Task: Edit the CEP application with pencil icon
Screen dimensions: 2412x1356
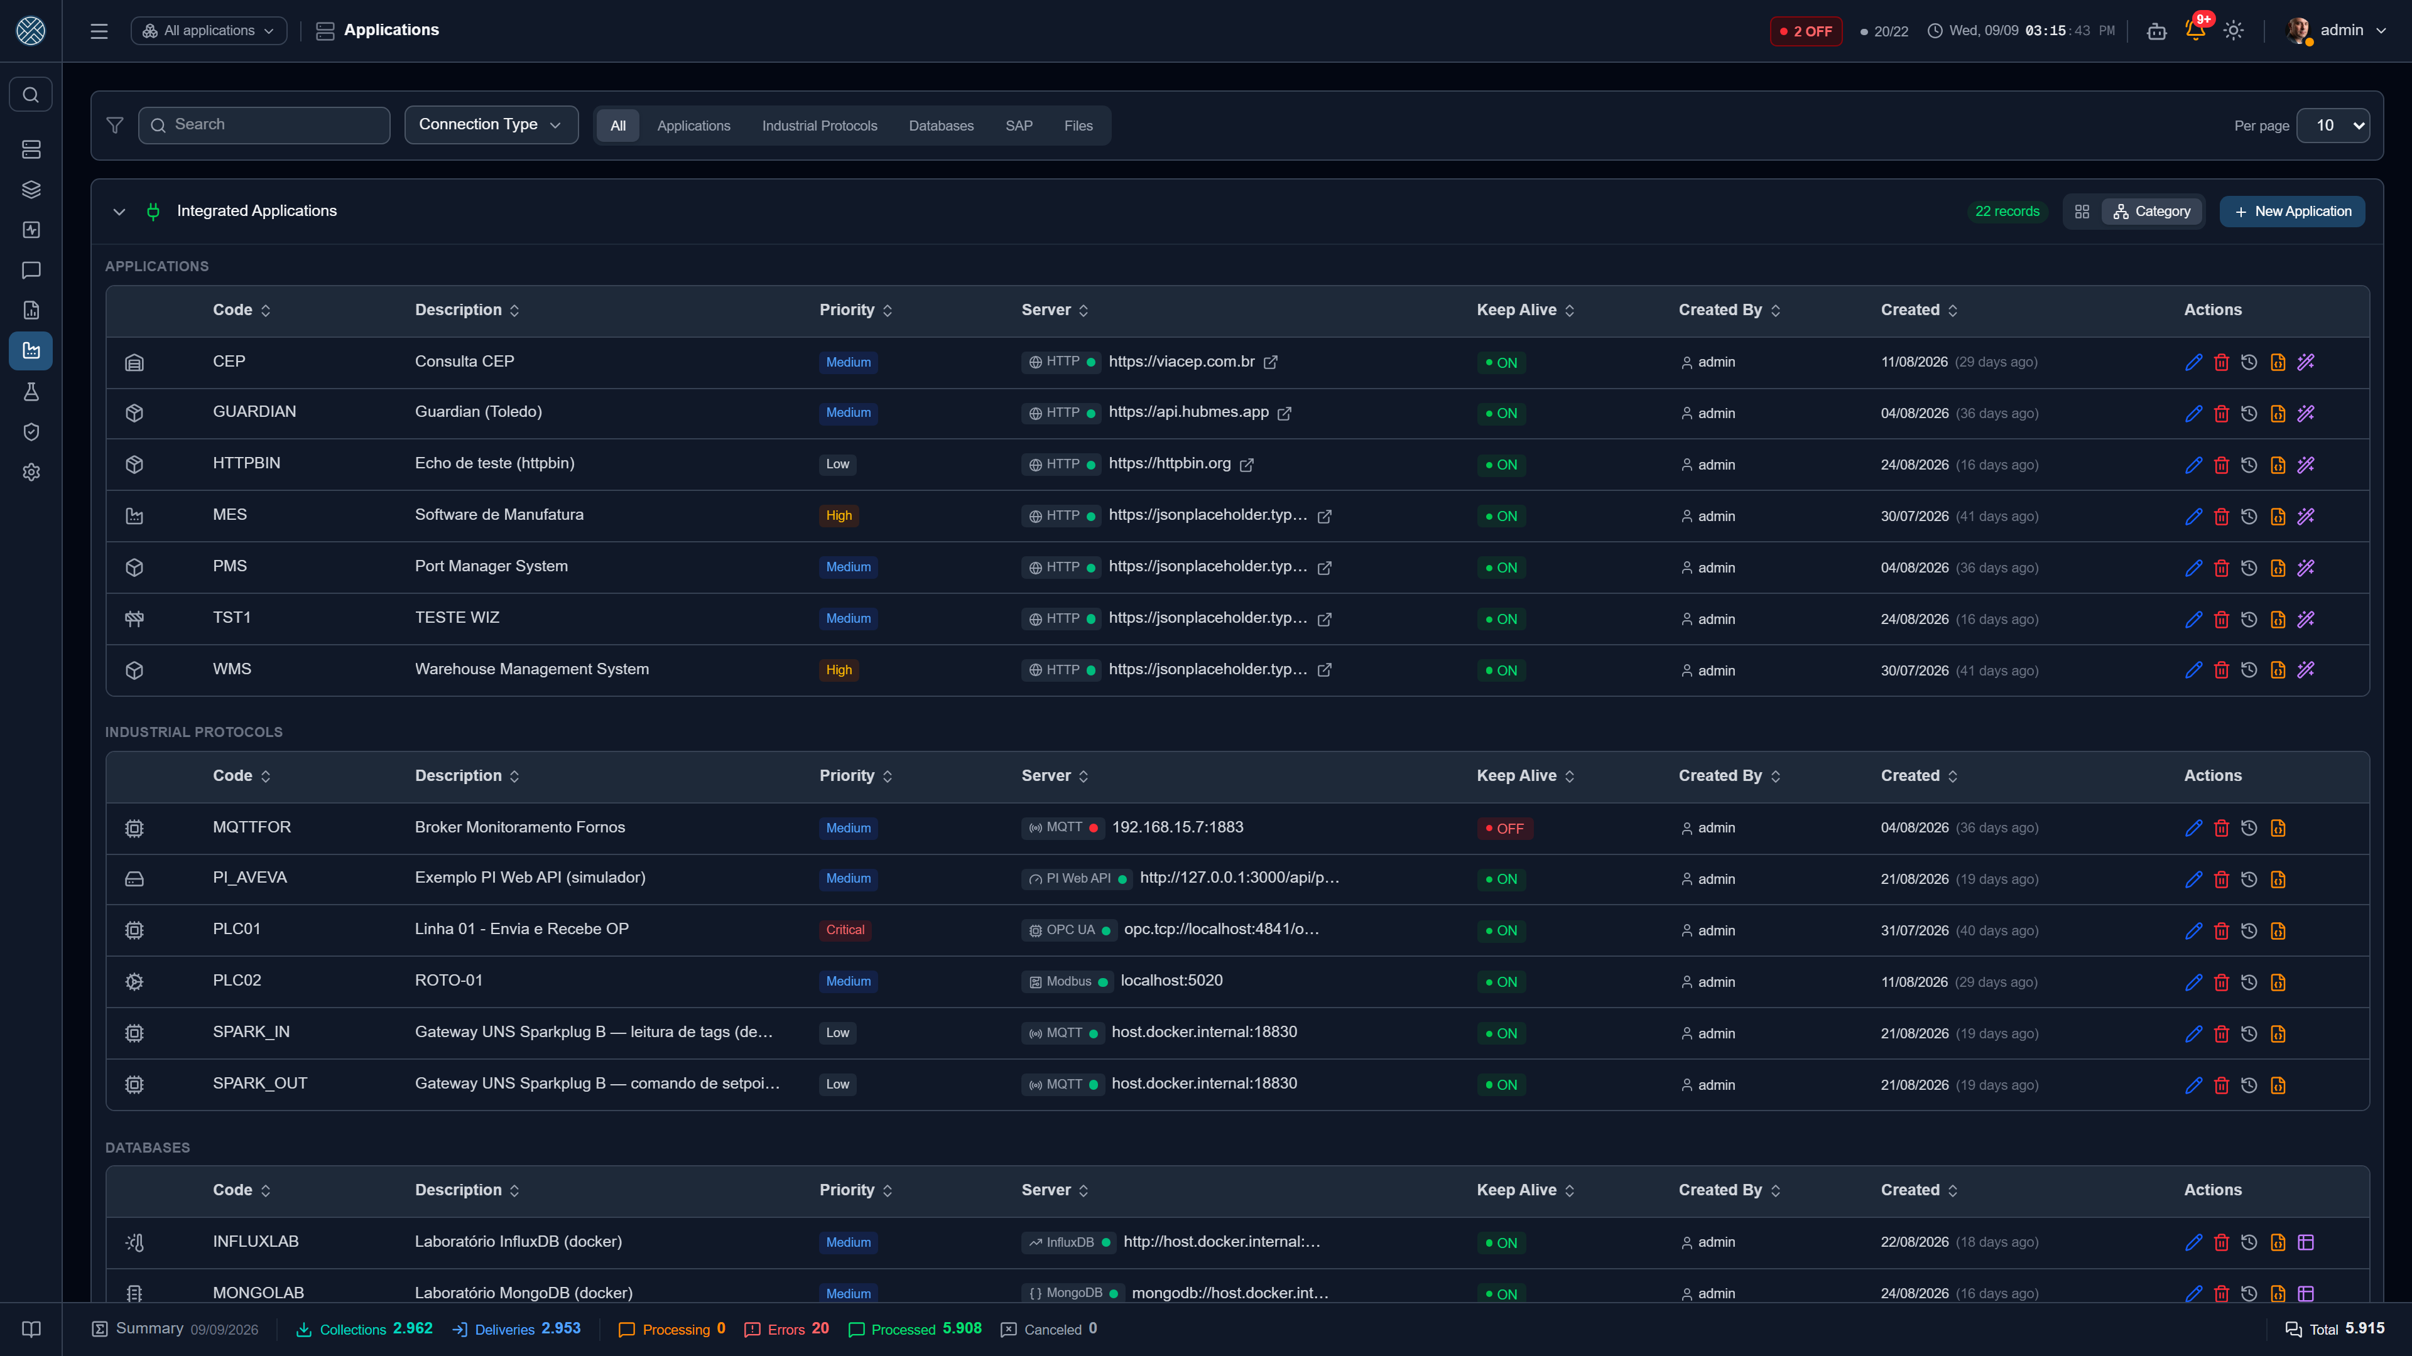Action: pos(2193,362)
